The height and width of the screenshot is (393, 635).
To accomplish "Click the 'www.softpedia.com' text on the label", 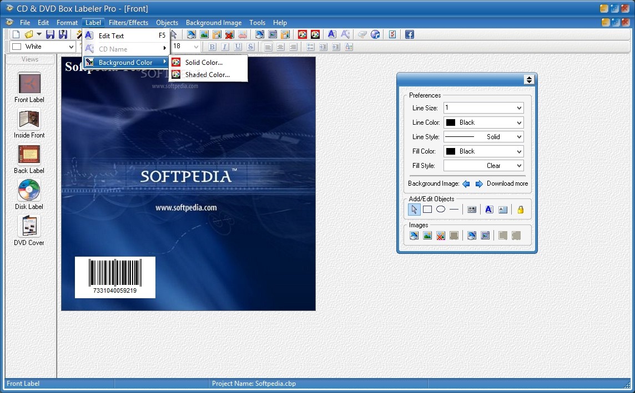I will pyautogui.click(x=187, y=208).
